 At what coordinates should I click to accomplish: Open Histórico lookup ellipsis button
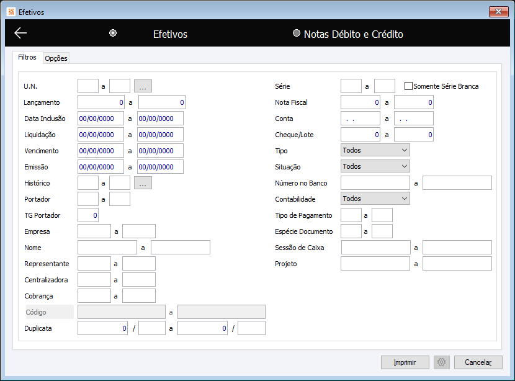[x=143, y=183]
